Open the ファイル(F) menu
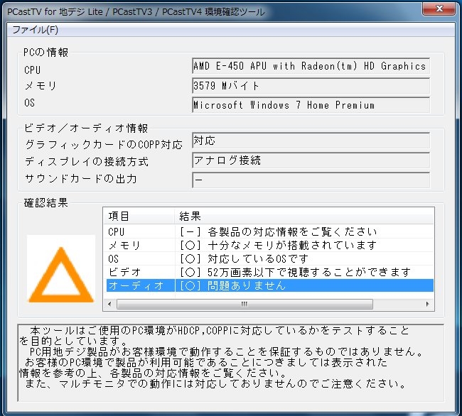Screen dimensions: 462x416 point(35,30)
